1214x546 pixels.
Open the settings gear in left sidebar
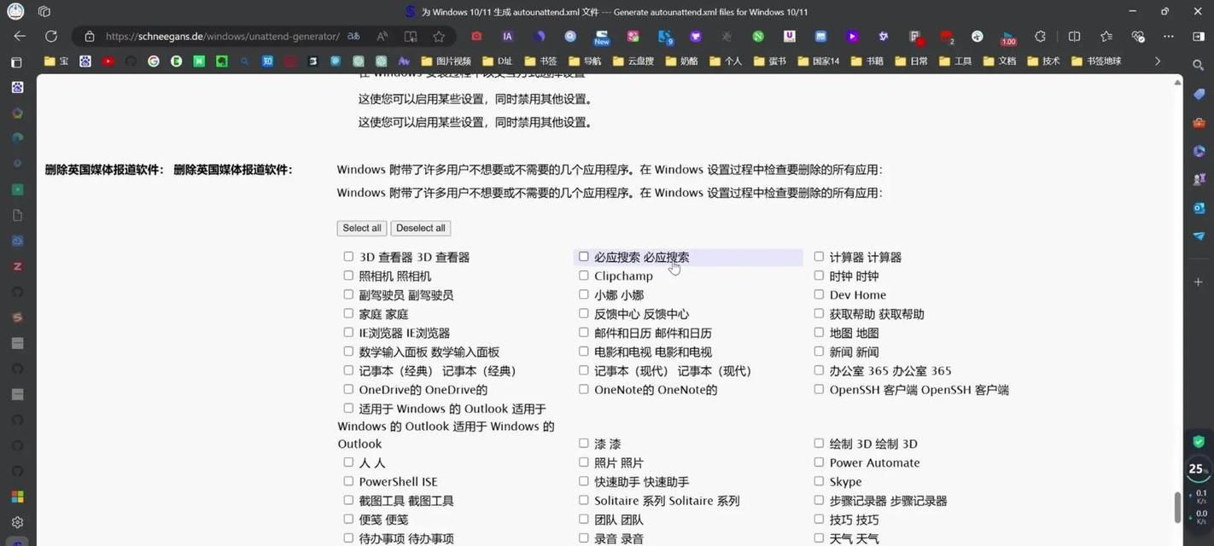[x=17, y=522]
